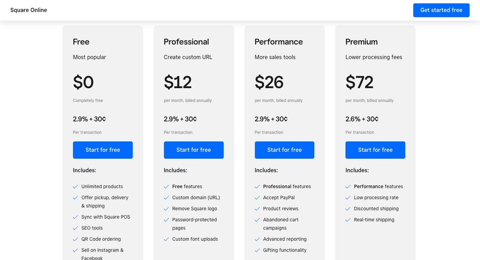Click checkmark beside Advanced reporting
The width and height of the screenshot is (480, 260).
257,239
